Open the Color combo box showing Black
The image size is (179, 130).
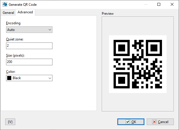[x=29, y=78]
